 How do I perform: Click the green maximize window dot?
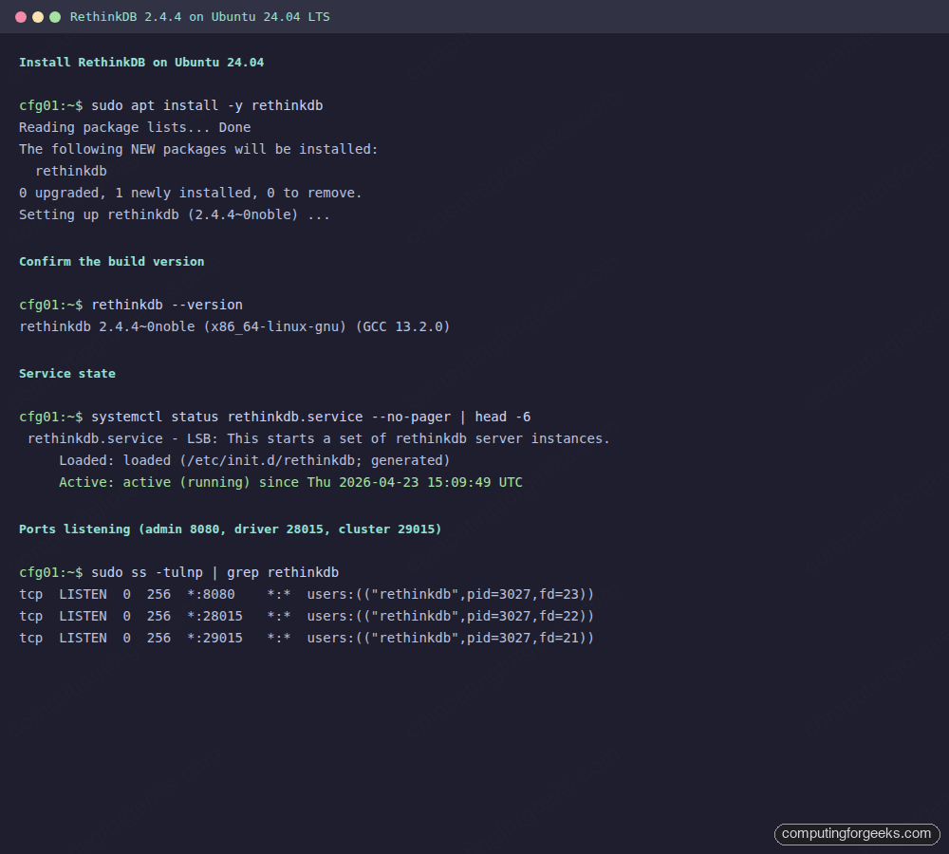pos(55,17)
